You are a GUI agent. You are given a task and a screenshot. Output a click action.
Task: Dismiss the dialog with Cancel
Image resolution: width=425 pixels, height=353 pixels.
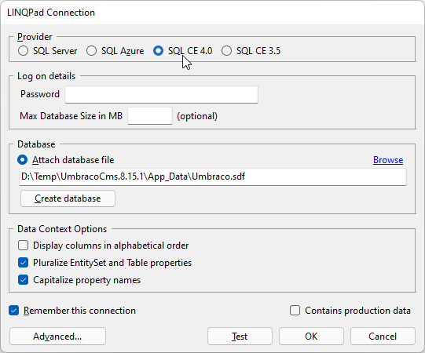(x=383, y=337)
